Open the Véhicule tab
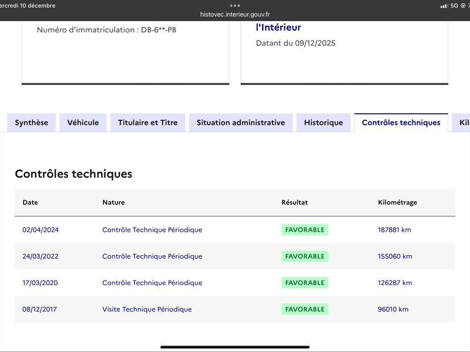 83,123
